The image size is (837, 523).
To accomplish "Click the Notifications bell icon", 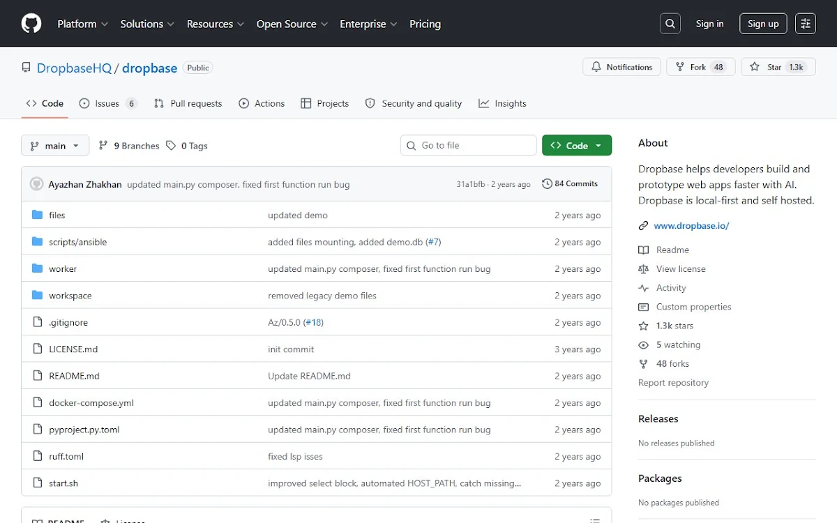I will tap(596, 67).
